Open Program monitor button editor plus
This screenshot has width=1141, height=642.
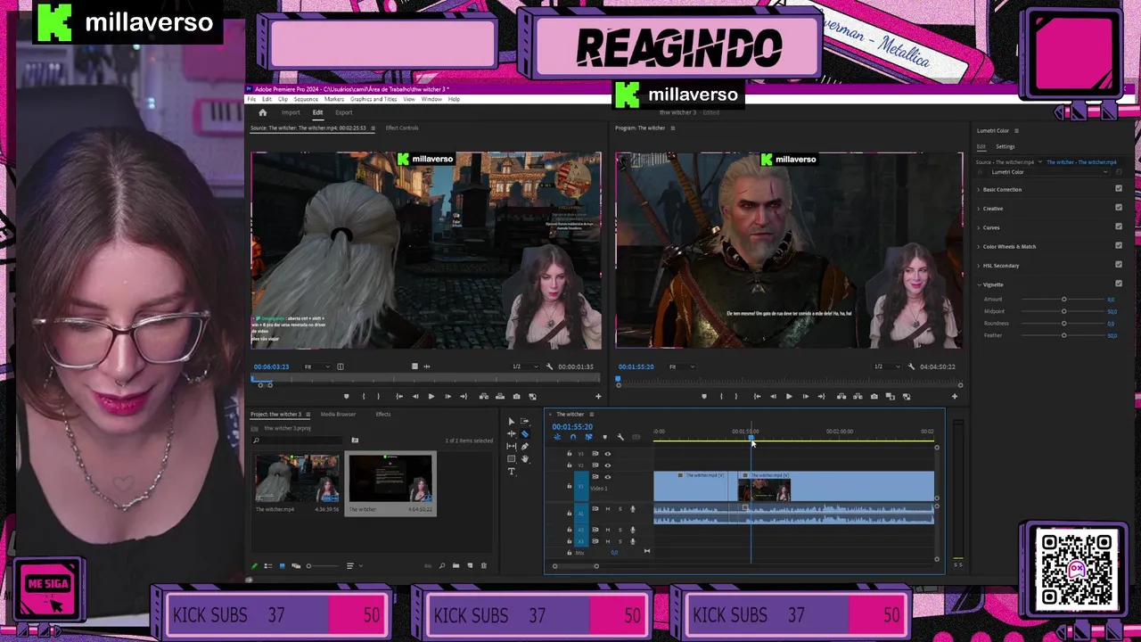point(955,396)
